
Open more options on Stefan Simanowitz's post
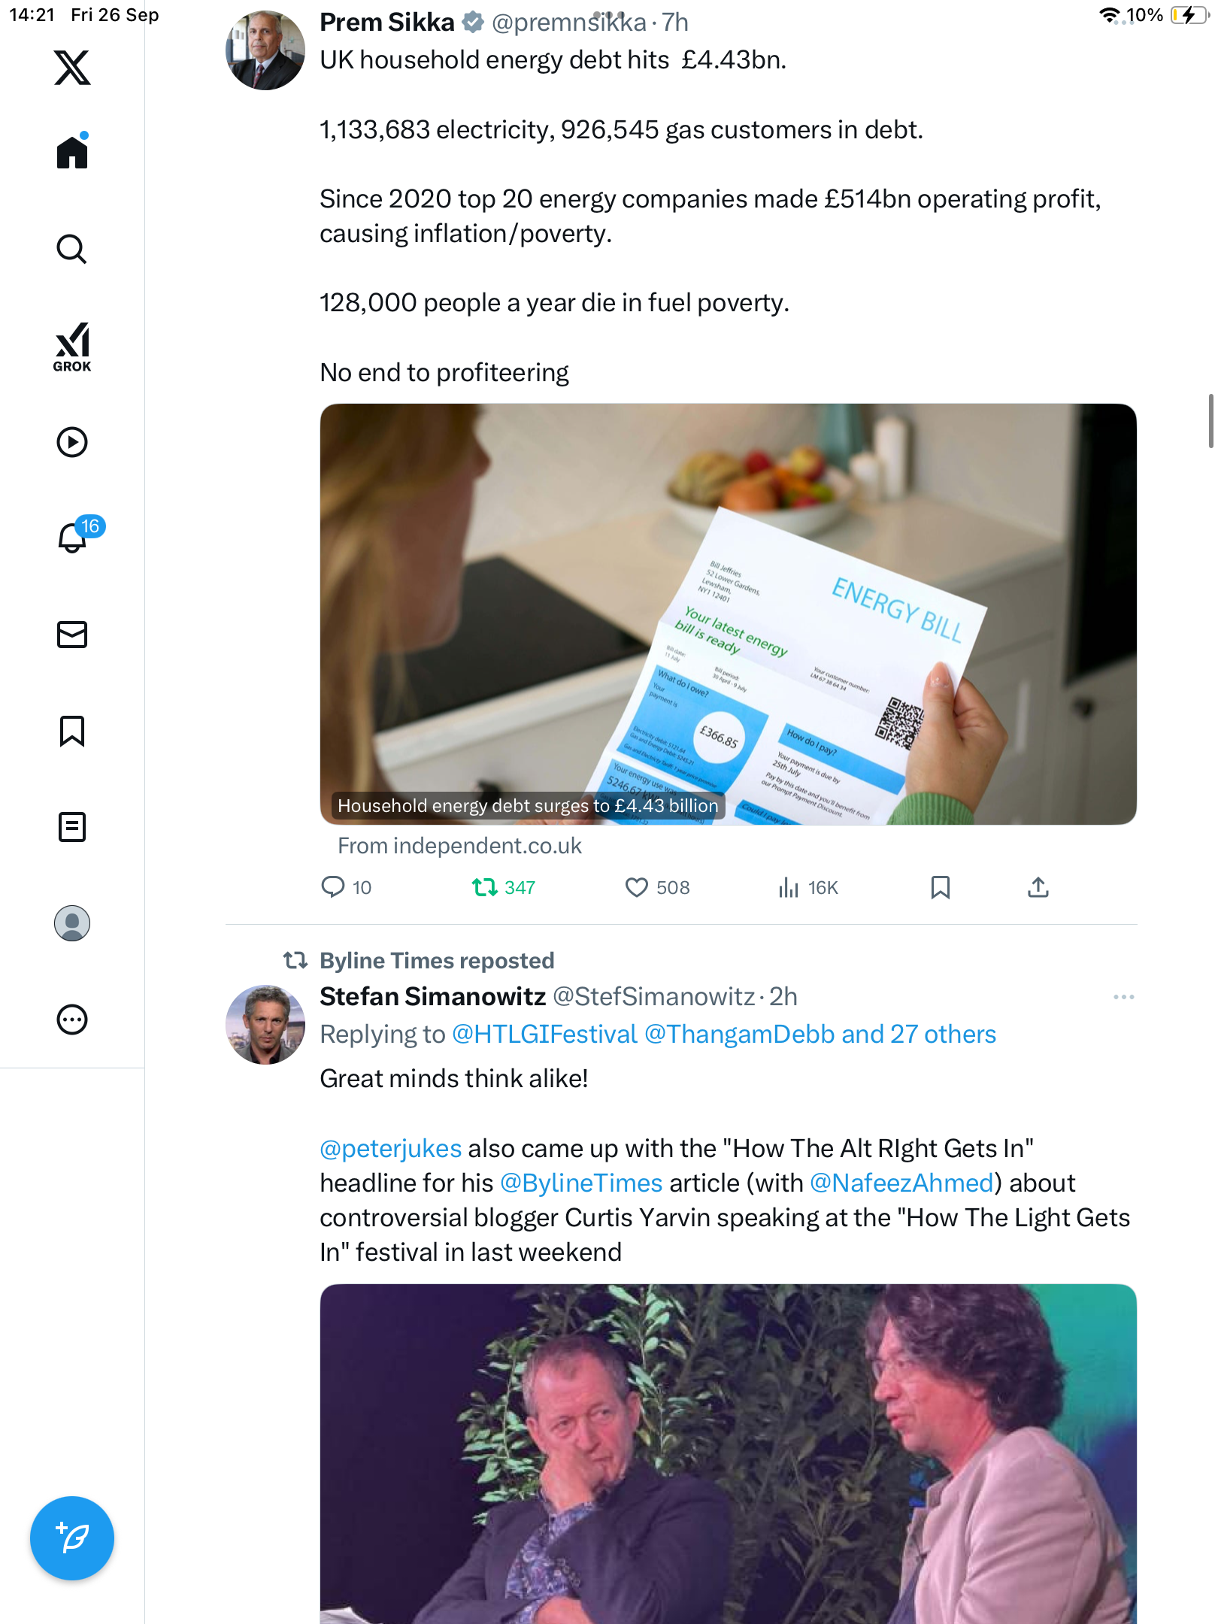coord(1123,997)
